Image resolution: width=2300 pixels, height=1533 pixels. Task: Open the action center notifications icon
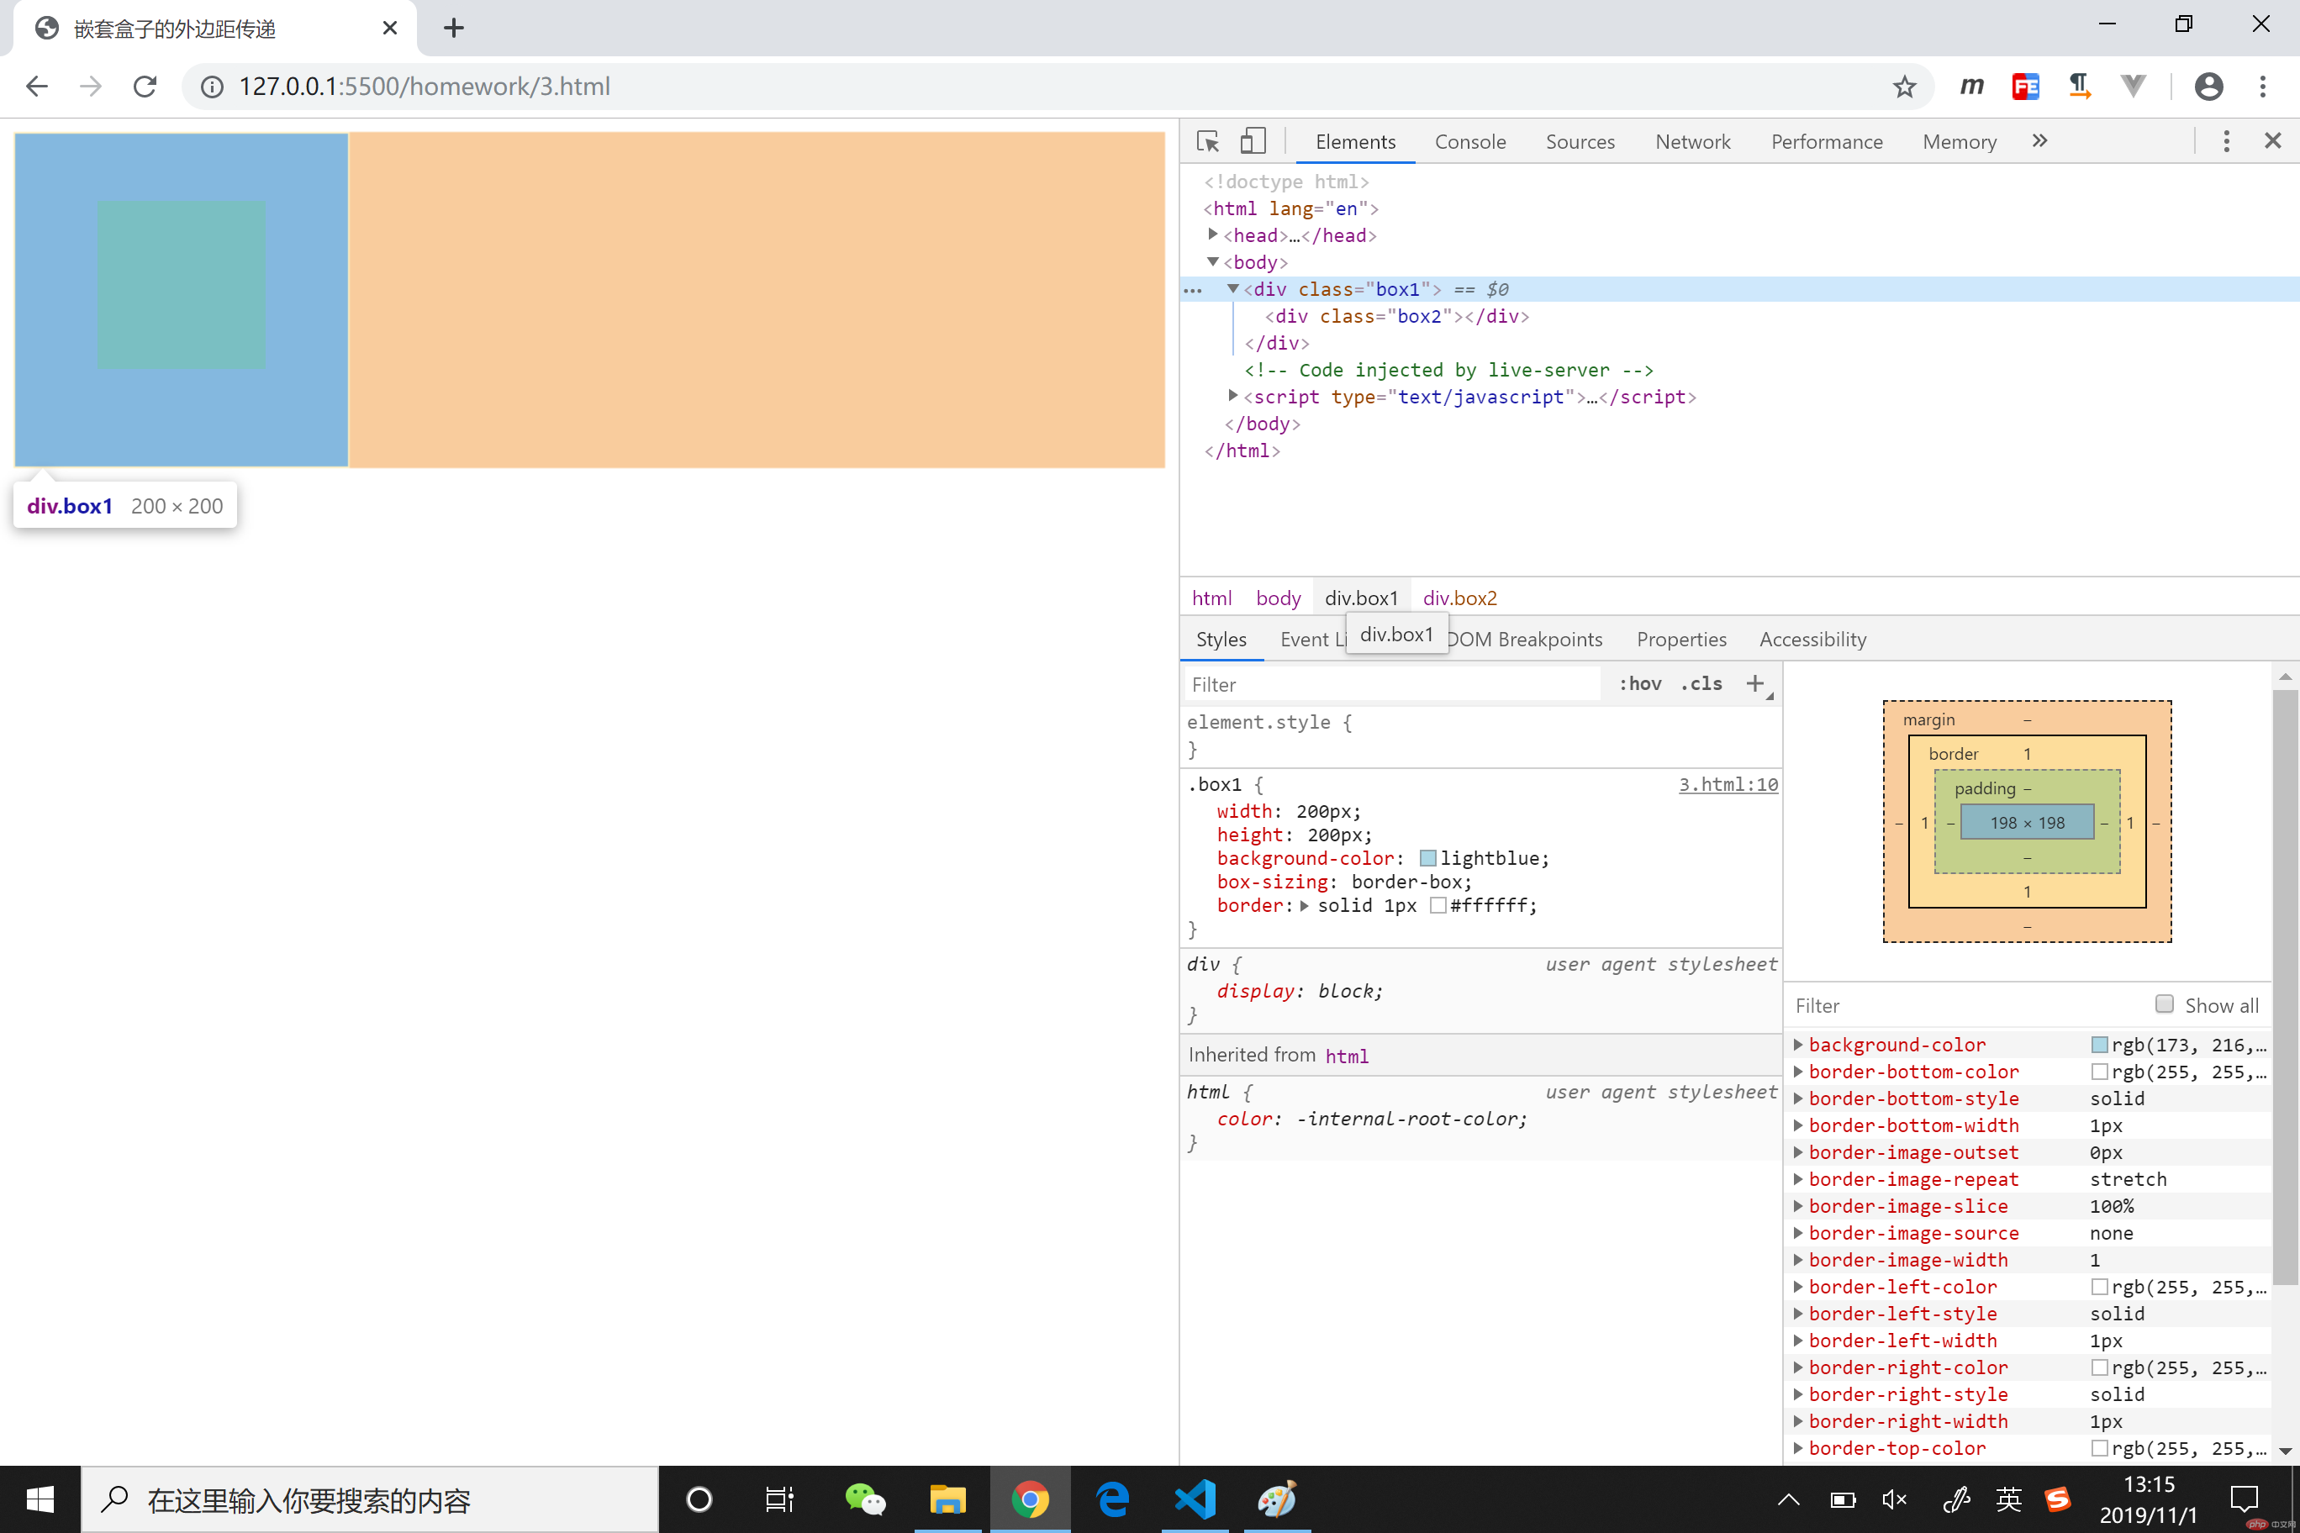[2245, 1499]
